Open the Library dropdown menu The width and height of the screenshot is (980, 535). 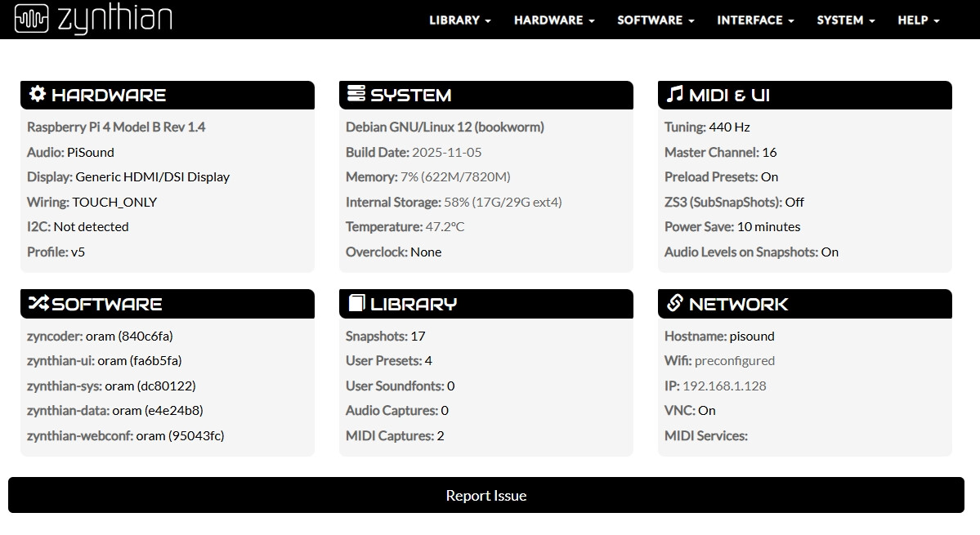459,20
